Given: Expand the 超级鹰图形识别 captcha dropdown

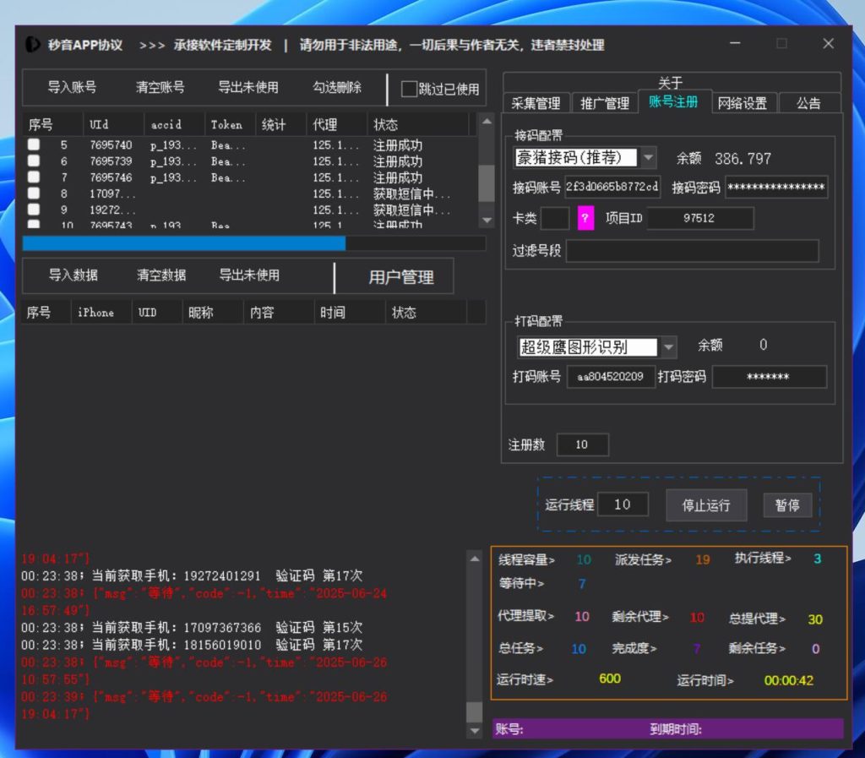Looking at the screenshot, I should click(x=668, y=346).
